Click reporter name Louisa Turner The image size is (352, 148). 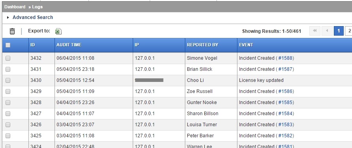coord(202,124)
